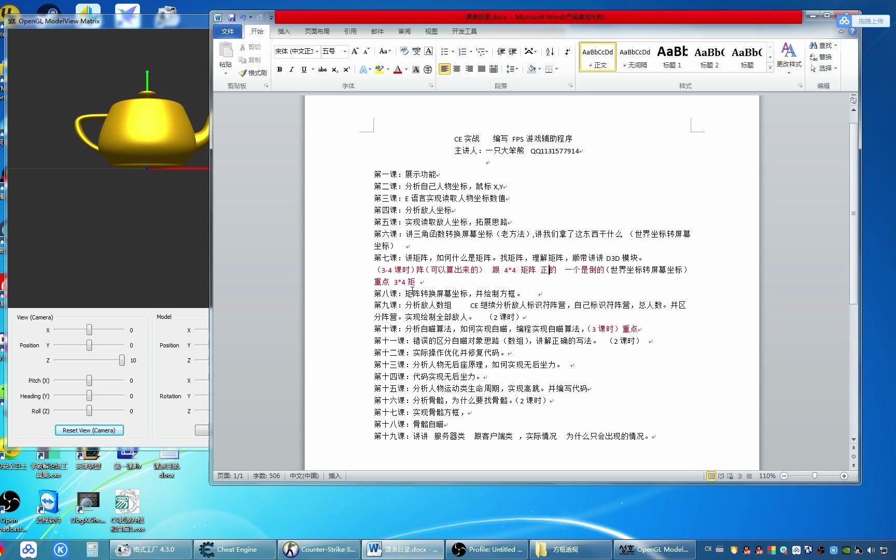Switch to the 审阅 (Review) tab

(404, 32)
